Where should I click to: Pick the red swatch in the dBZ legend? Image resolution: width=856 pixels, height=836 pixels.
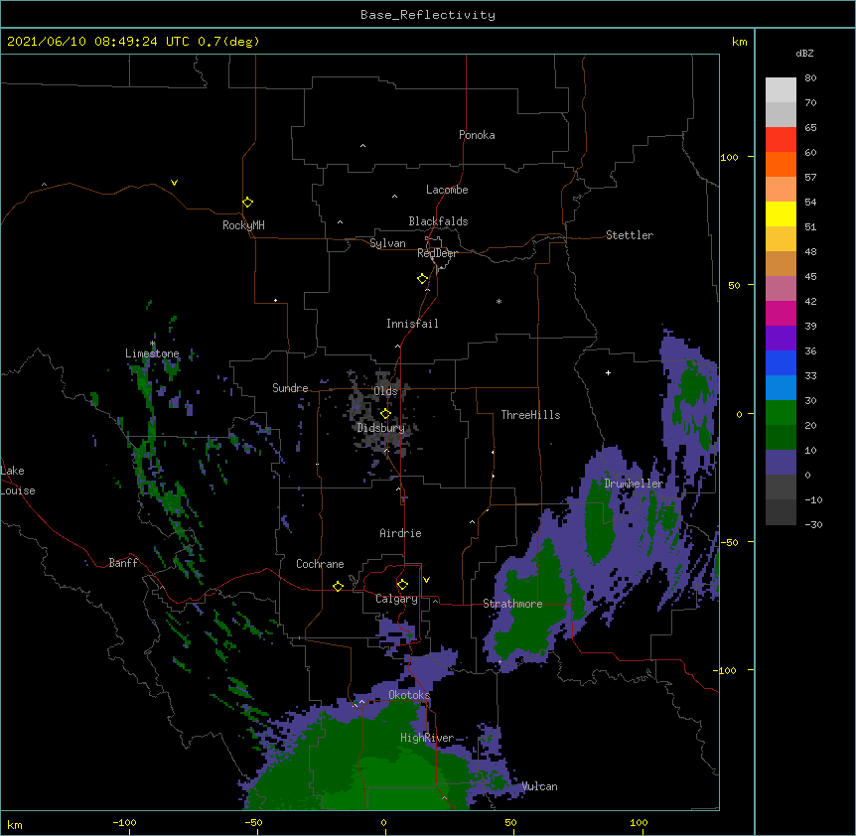coord(781,139)
